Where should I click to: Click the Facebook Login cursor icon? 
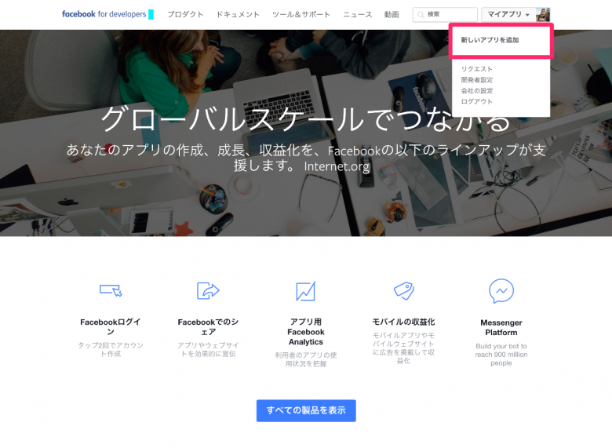tap(111, 290)
